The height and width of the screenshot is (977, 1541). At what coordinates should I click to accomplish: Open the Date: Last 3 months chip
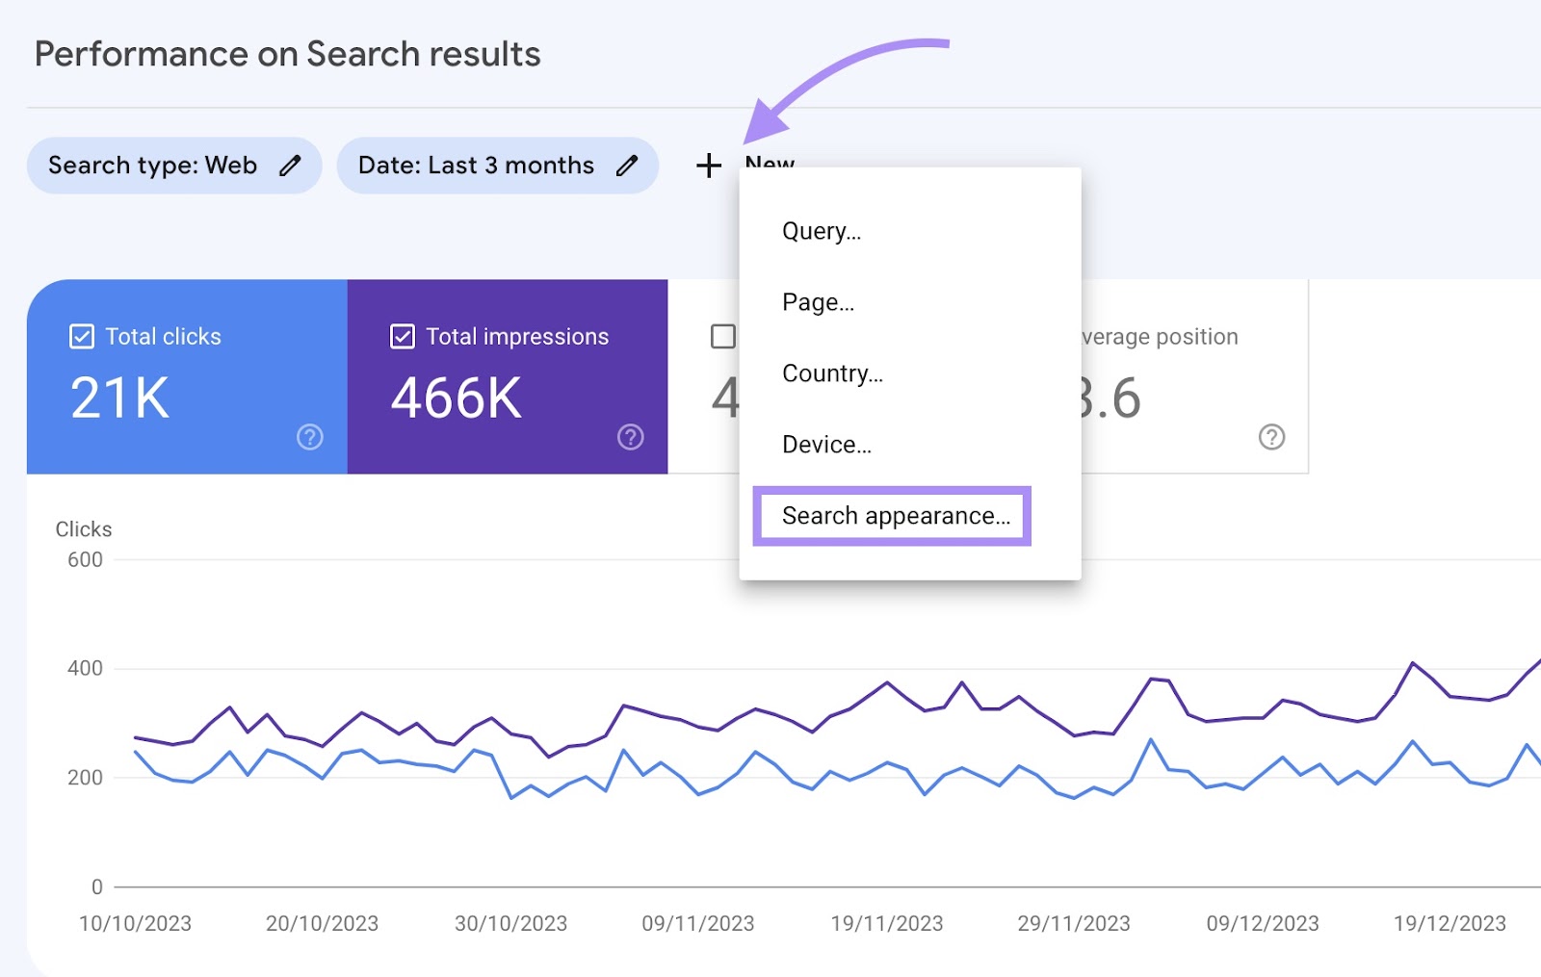point(476,166)
